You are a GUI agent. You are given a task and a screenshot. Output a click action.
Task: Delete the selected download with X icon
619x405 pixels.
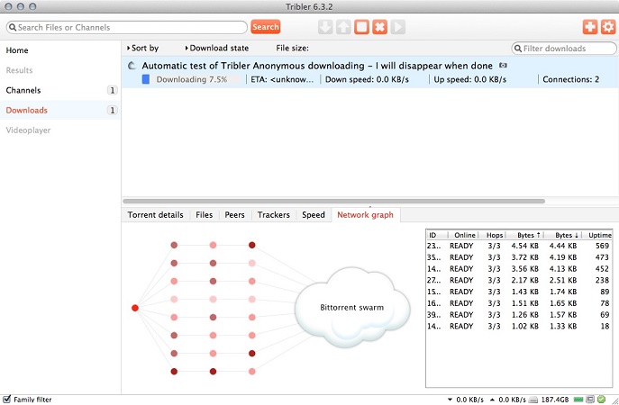[x=379, y=27]
